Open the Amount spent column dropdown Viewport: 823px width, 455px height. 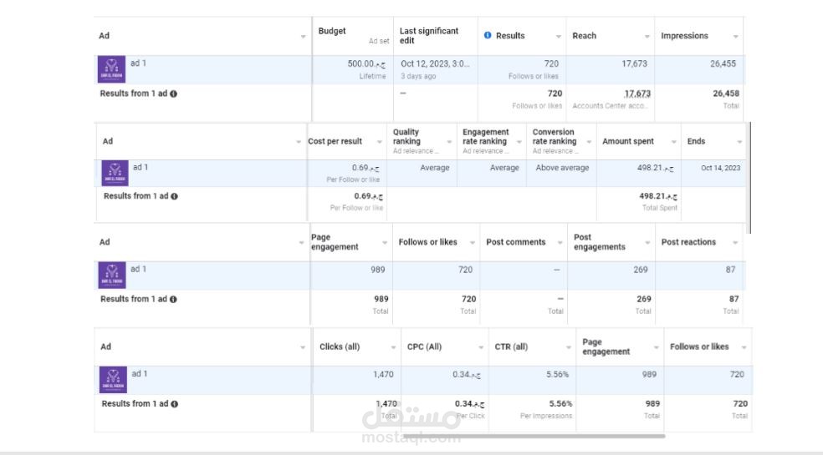pyautogui.click(x=673, y=142)
